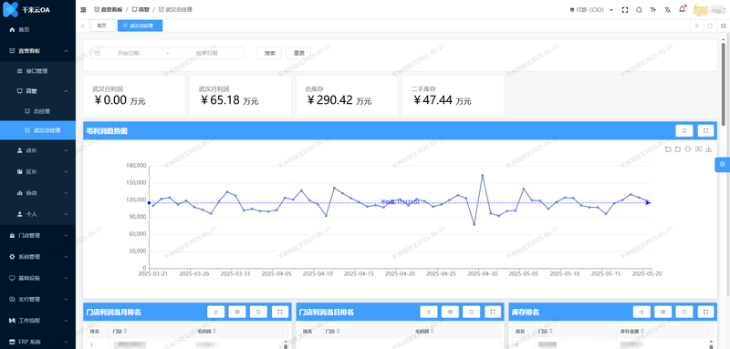Move tabs right with the double-chevron
The image size is (730, 349).
coord(697,26)
